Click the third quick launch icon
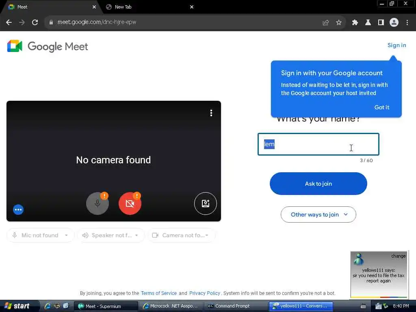The image size is (416, 312). 66,306
